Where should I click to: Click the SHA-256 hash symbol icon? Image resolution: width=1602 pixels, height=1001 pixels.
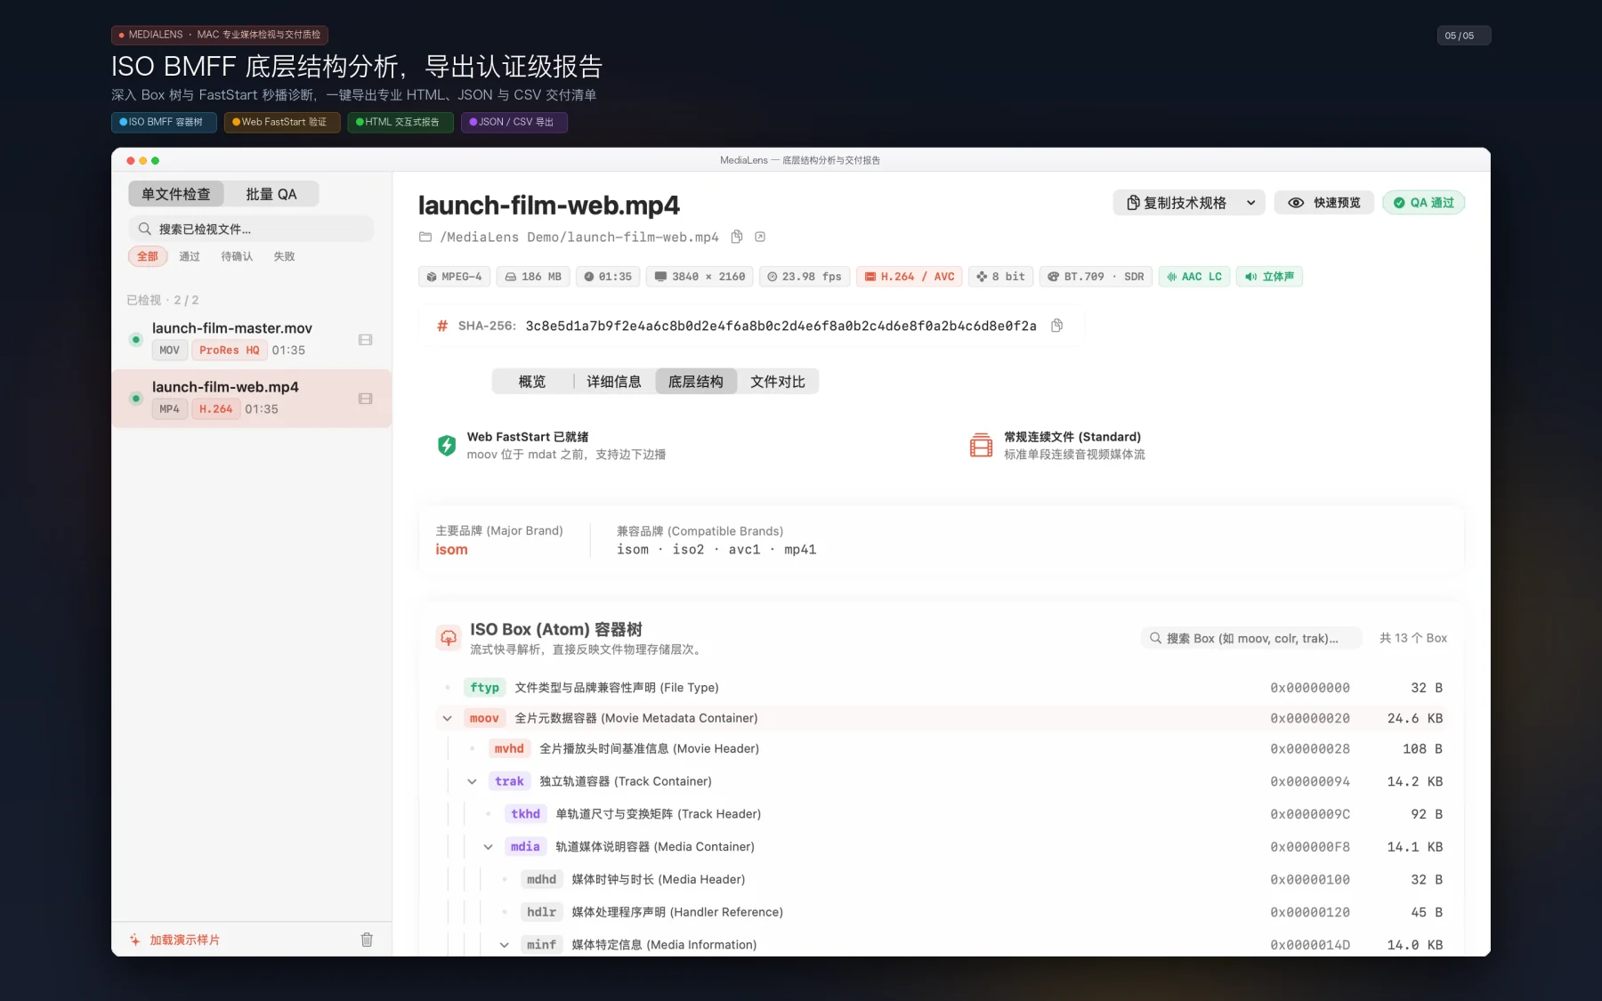(x=442, y=326)
